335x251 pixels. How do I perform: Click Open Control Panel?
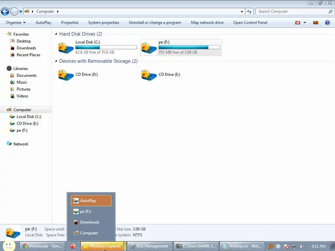250,23
